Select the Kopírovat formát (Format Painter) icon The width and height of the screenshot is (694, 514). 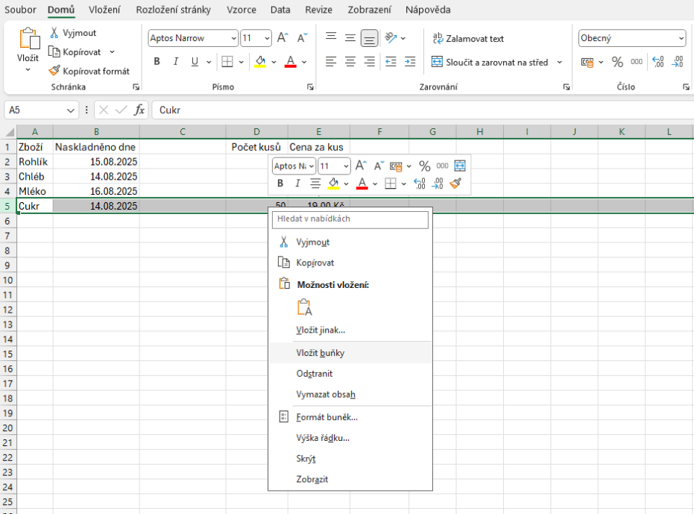click(54, 70)
